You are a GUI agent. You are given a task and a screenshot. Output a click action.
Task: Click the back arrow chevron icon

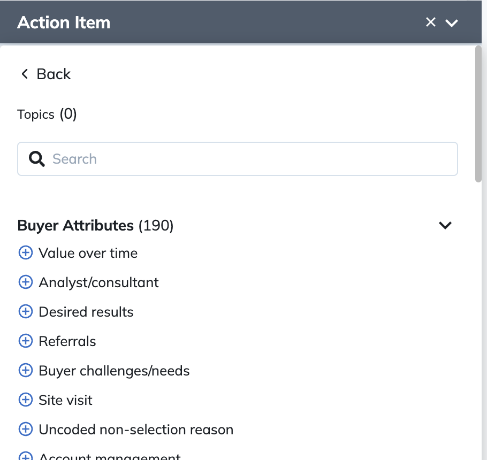25,74
